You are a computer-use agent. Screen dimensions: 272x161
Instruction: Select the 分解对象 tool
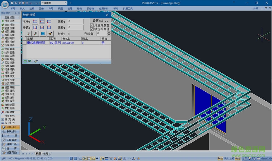pos(9,112)
